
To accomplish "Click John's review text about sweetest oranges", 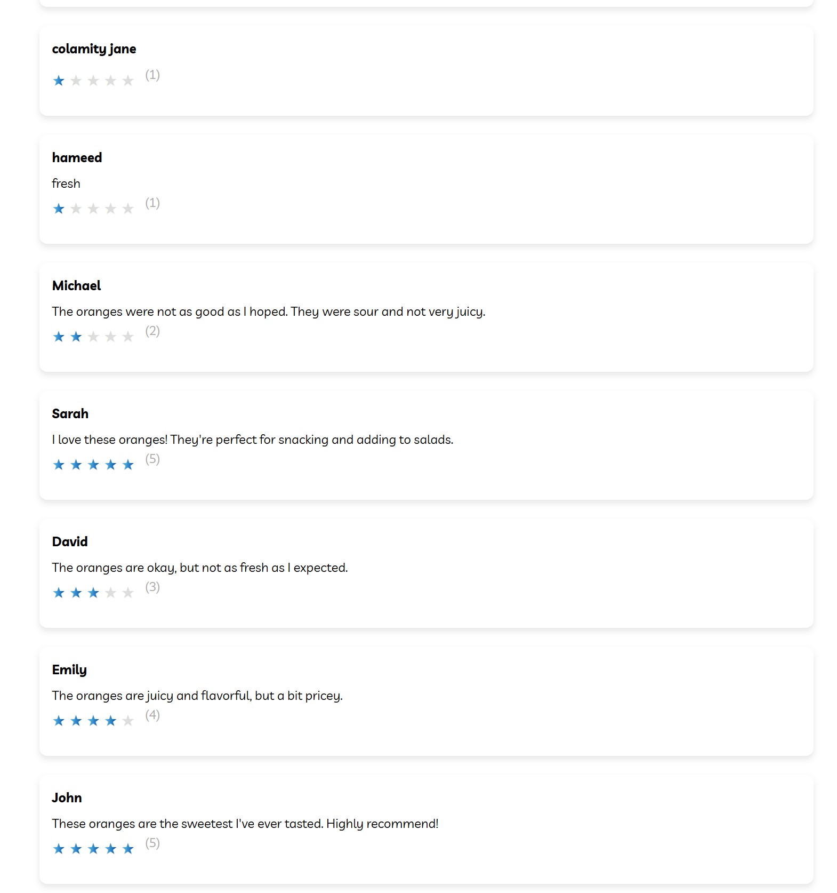I will [x=245, y=824].
